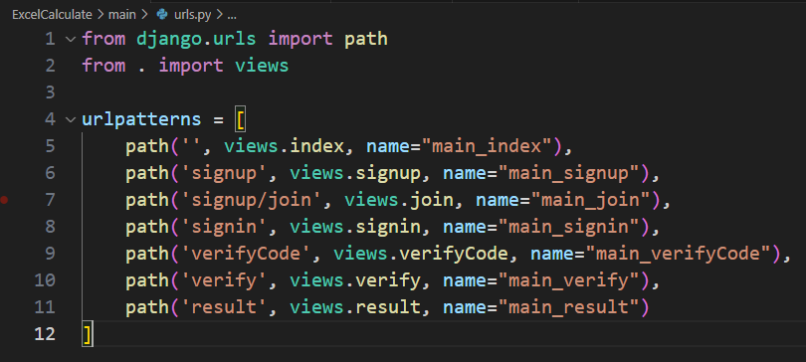Select line number 5 in the gutter

(50, 146)
